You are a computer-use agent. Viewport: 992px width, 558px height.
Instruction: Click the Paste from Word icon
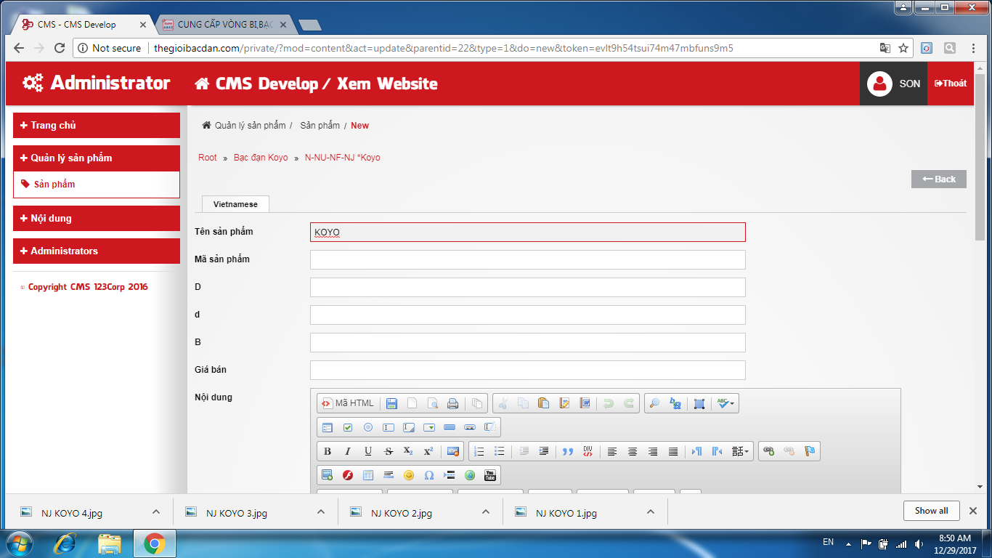[x=585, y=403]
